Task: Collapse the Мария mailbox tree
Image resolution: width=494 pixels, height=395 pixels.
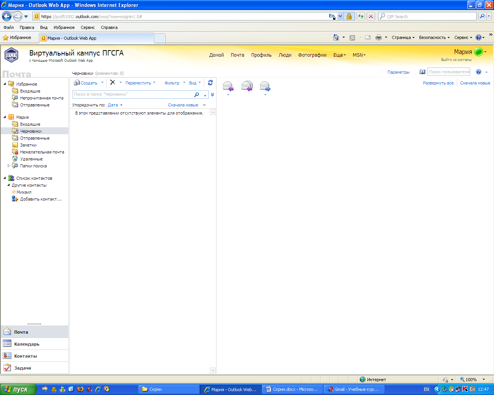Action: pos(5,117)
